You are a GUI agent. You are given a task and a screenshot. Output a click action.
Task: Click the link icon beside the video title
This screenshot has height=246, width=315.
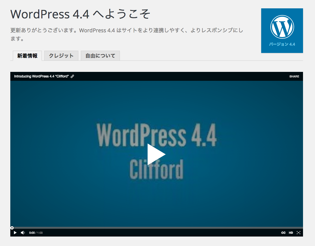click(x=73, y=76)
